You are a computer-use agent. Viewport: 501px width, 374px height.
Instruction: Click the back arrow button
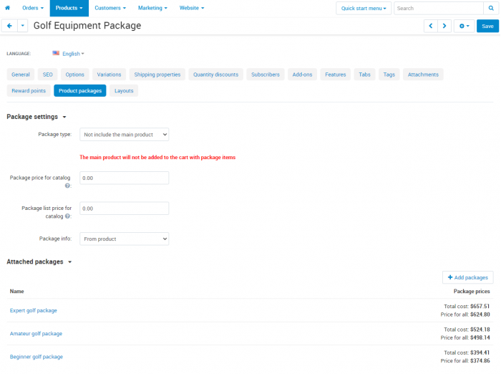pos(9,26)
